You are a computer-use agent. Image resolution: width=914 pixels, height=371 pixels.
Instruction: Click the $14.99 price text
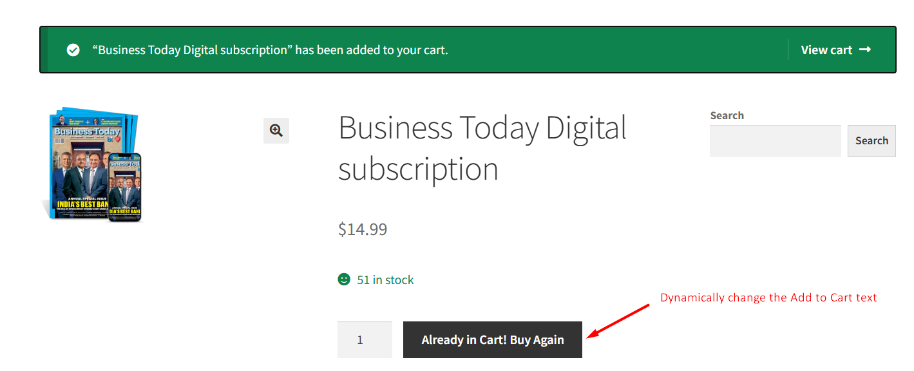[363, 229]
